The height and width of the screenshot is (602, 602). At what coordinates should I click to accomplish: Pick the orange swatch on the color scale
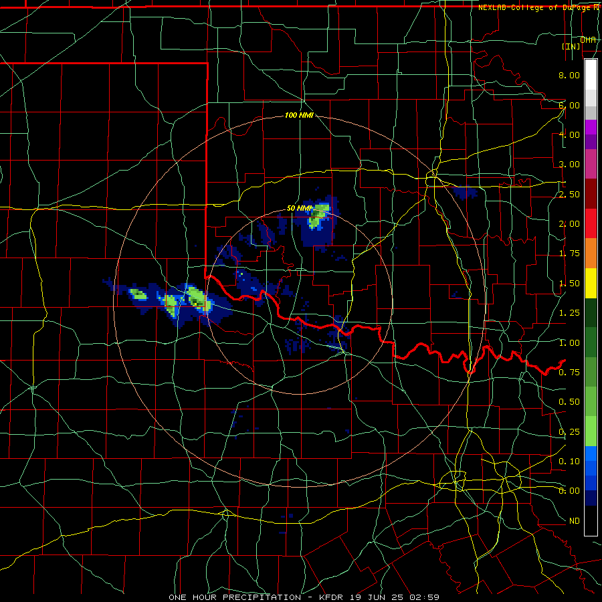(591, 254)
